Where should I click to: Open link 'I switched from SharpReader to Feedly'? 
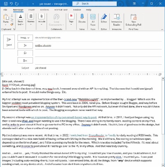tap(93, 135)
